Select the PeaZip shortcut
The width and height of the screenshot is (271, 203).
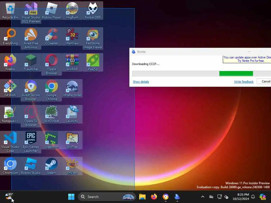tap(93, 62)
